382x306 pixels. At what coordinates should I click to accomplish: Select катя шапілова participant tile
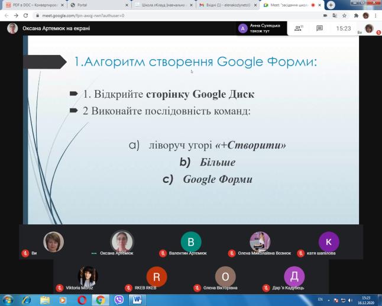[x=328, y=243]
